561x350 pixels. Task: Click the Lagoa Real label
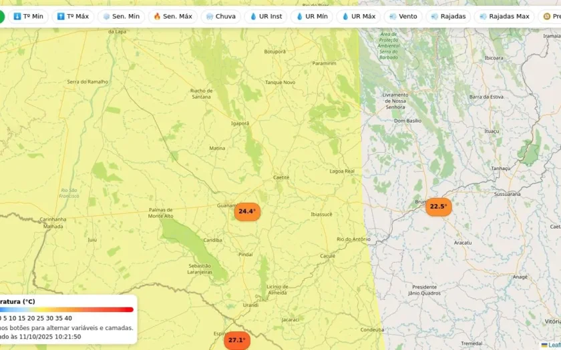[x=342, y=171]
